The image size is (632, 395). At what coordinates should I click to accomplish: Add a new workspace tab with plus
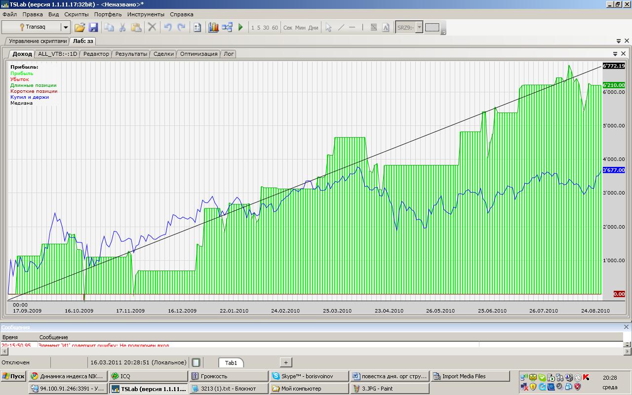click(x=286, y=362)
